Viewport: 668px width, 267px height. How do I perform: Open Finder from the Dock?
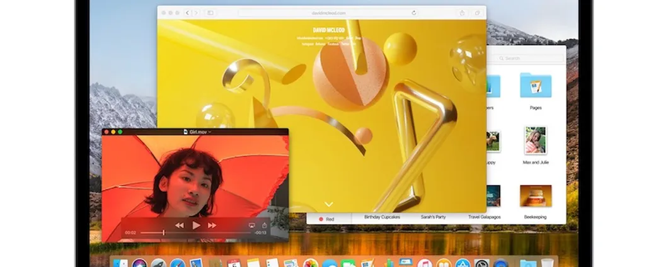coord(120,263)
